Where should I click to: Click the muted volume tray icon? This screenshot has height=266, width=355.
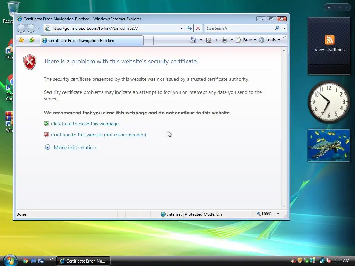[328, 260]
